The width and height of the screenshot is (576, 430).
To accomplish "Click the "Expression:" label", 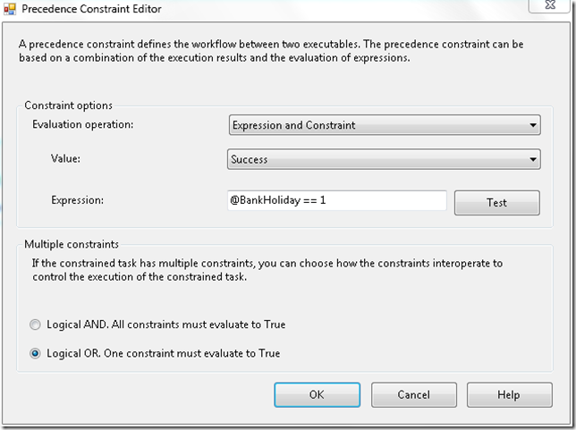I will pos(77,200).
